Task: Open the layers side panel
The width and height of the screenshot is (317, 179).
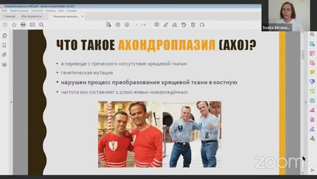Action: (x=4, y=64)
